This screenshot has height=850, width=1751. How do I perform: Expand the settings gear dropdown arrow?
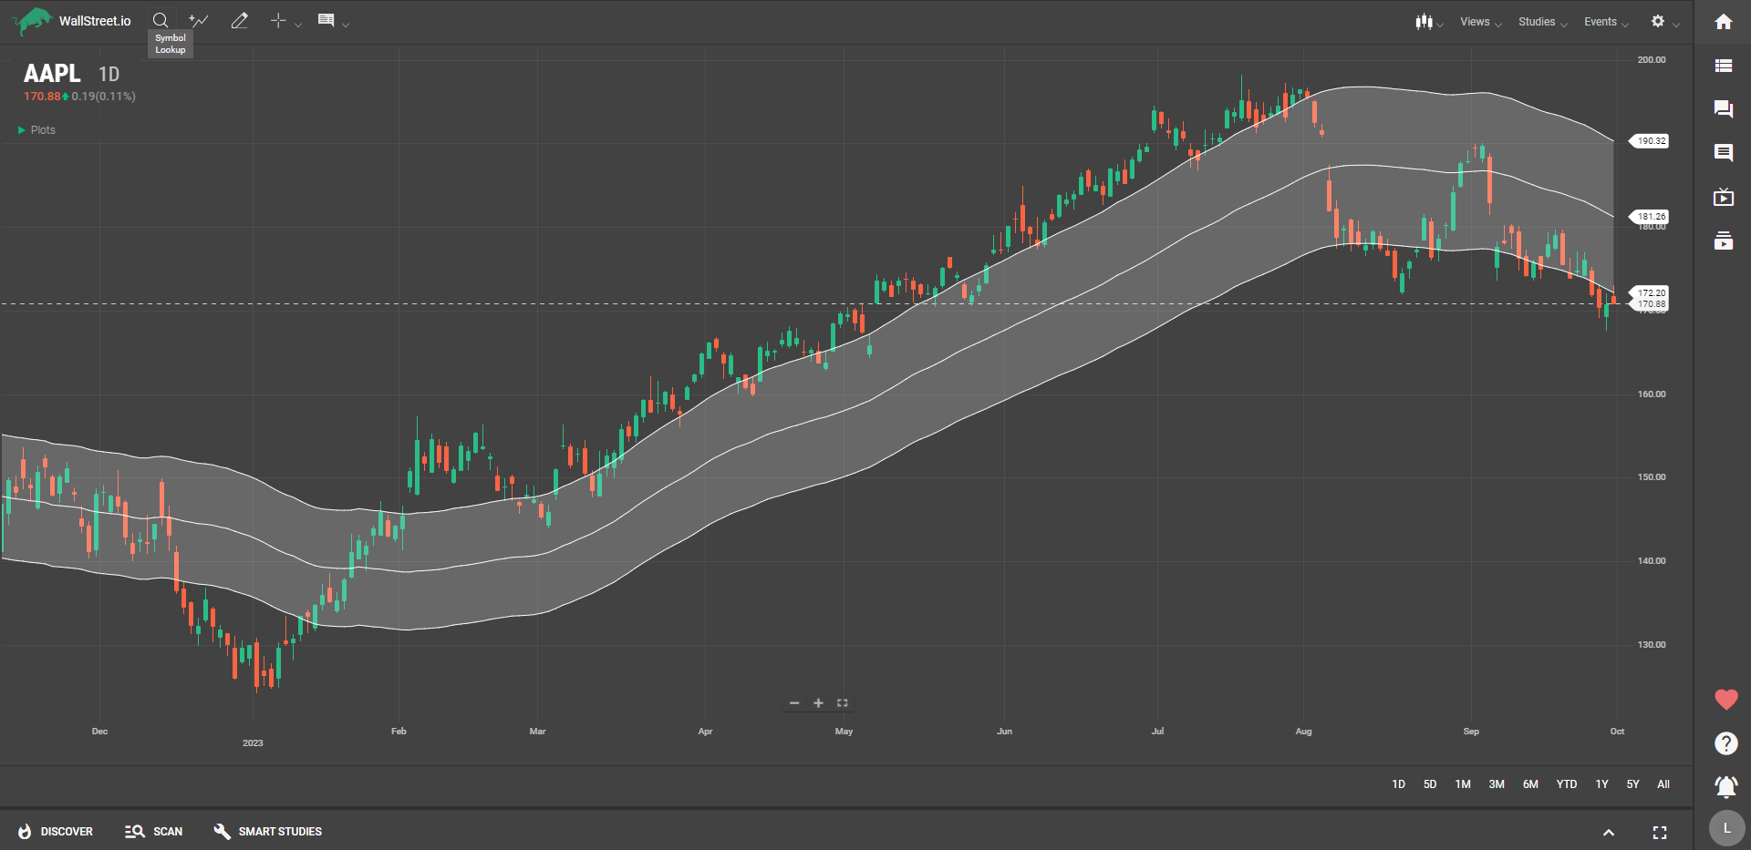click(1676, 25)
